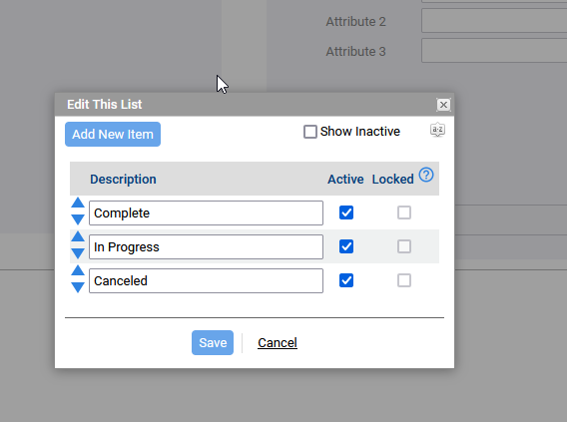
Task: Move In Progress item up
Action: (x=78, y=236)
